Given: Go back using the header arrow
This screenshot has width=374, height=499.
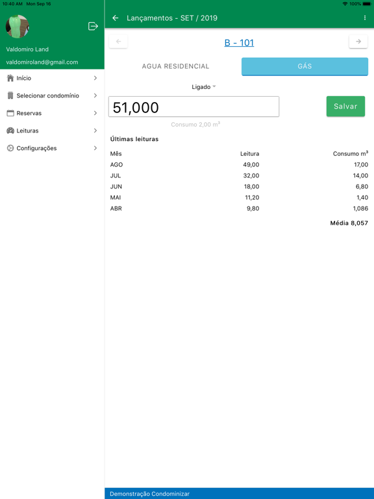Looking at the screenshot, I should [x=116, y=18].
